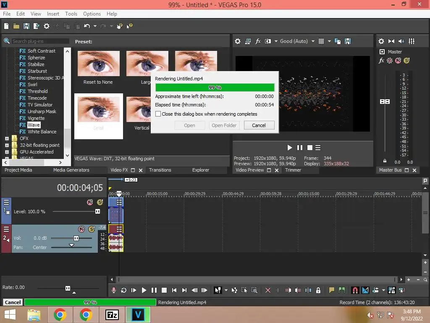Screen dimensions: 430x323
Task: Open the Master FX icon
Action: (x=381, y=61)
